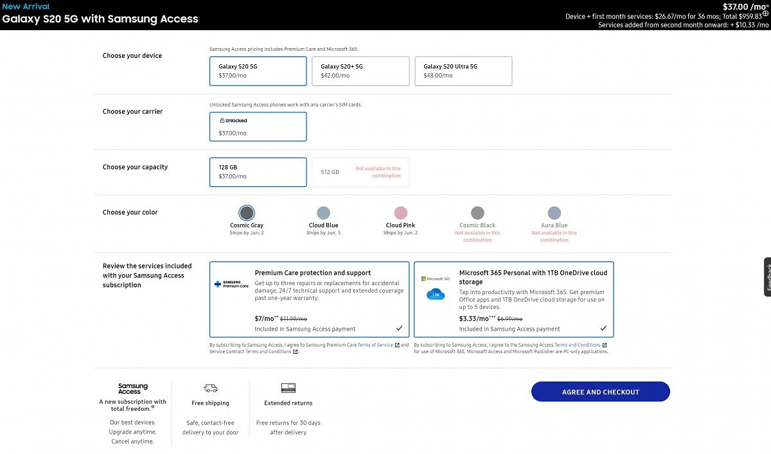771x454 pixels.
Task: Click external link icon after Terms of Service
Action: (397, 345)
